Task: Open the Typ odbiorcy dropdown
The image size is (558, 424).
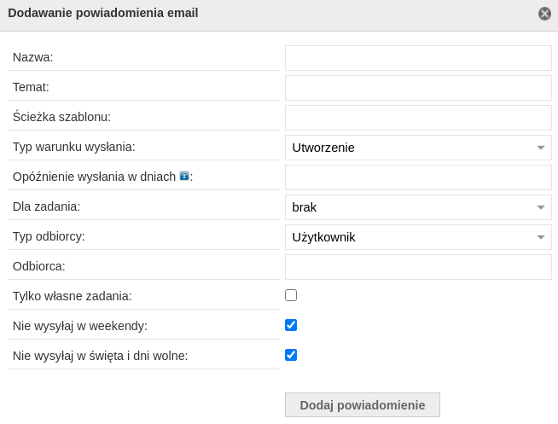Action: (x=418, y=237)
